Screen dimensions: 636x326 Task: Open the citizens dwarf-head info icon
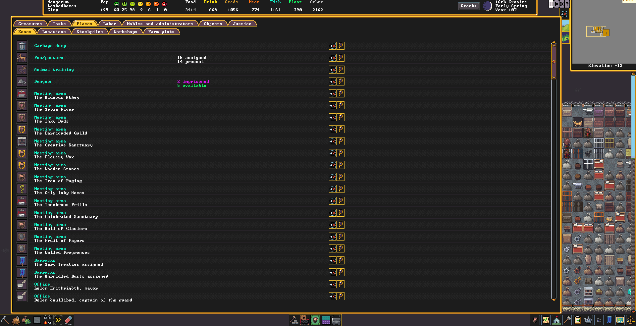[535, 320]
